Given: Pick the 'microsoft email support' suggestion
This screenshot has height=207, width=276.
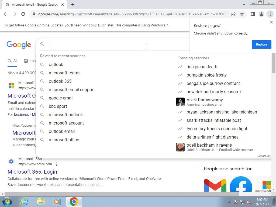Looking at the screenshot, I should (72, 89).
